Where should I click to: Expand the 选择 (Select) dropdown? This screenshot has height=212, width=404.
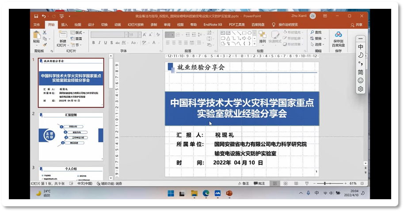point(318,45)
